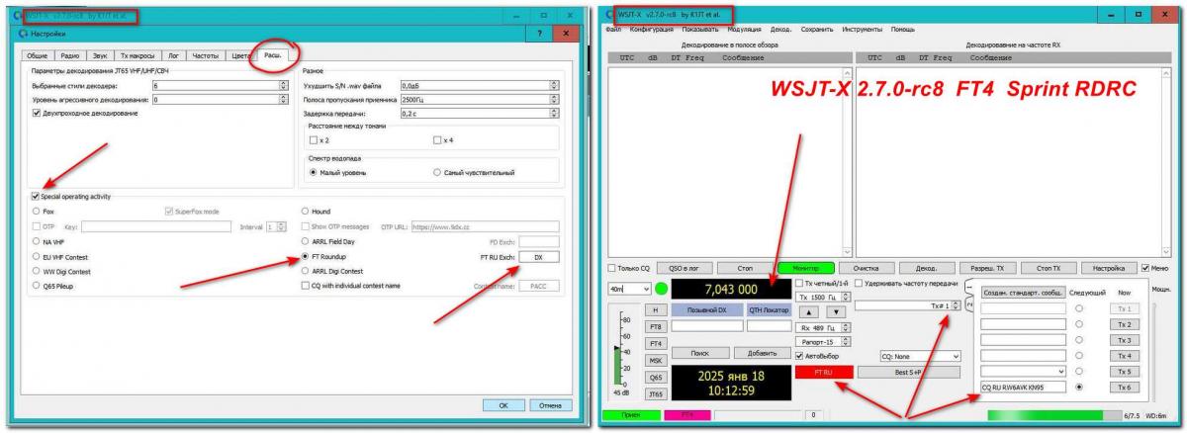Select the FT8 mode button
The image size is (1187, 433).
click(x=655, y=326)
